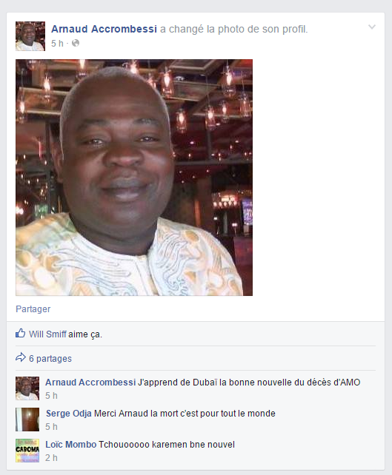Open Arnaud Accrombessi's post author avatar
This screenshot has width=392, height=475.
[x=30, y=36]
